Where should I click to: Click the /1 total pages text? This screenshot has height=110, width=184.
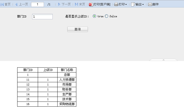tap(49, 4)
